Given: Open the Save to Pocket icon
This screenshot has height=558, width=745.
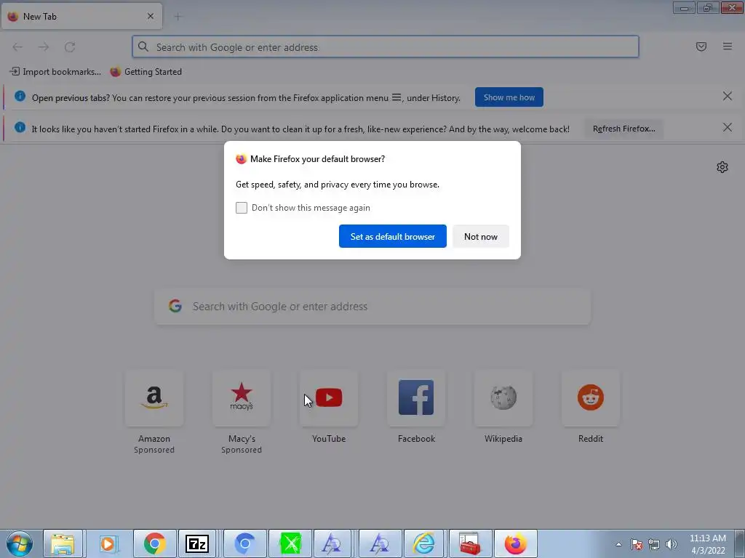Looking at the screenshot, I should pos(701,46).
